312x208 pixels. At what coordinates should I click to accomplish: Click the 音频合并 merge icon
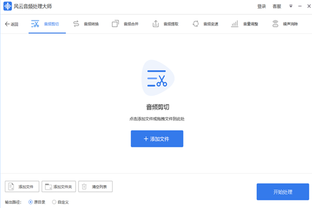(x=115, y=24)
